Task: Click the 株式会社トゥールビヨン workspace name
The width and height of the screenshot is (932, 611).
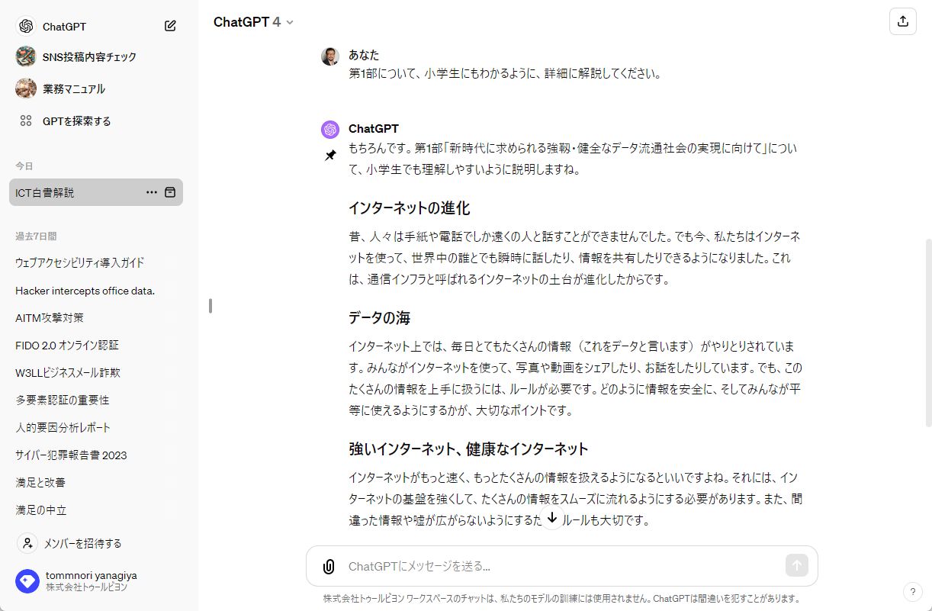Action: [86, 587]
